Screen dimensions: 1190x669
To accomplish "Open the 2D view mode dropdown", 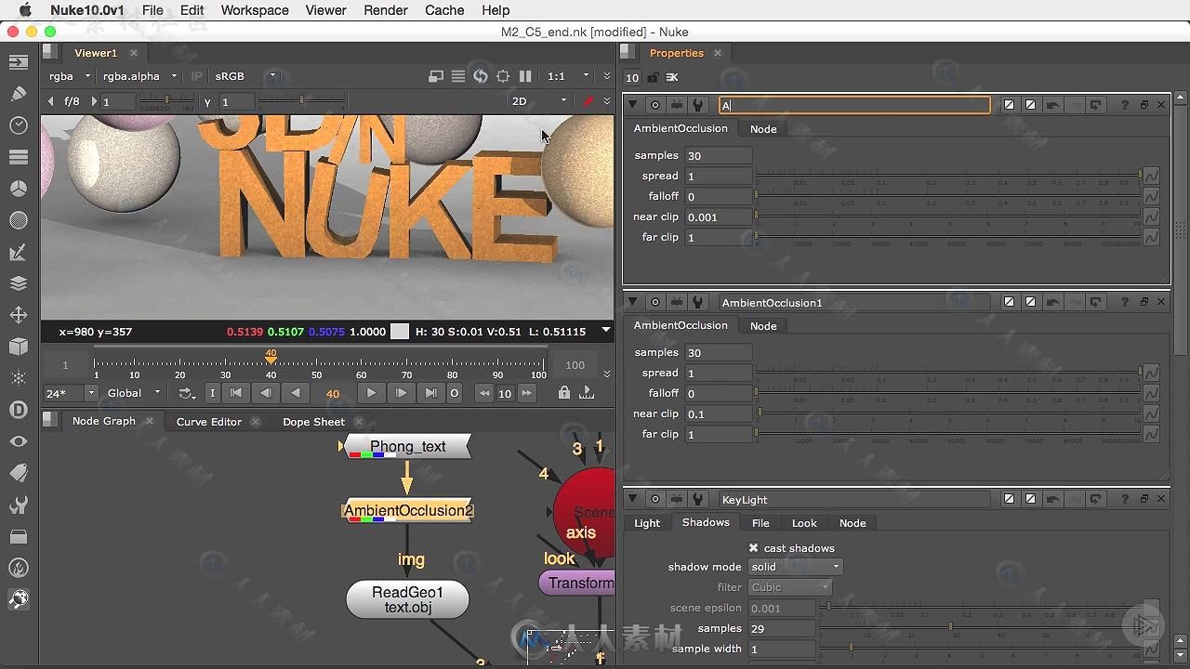I will click(539, 101).
